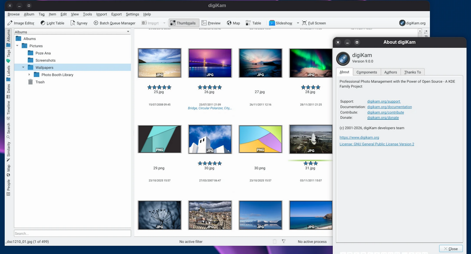This screenshot has height=254, width=471.
Task: Click the Close button in About dialog
Action: pyautogui.click(x=450, y=248)
